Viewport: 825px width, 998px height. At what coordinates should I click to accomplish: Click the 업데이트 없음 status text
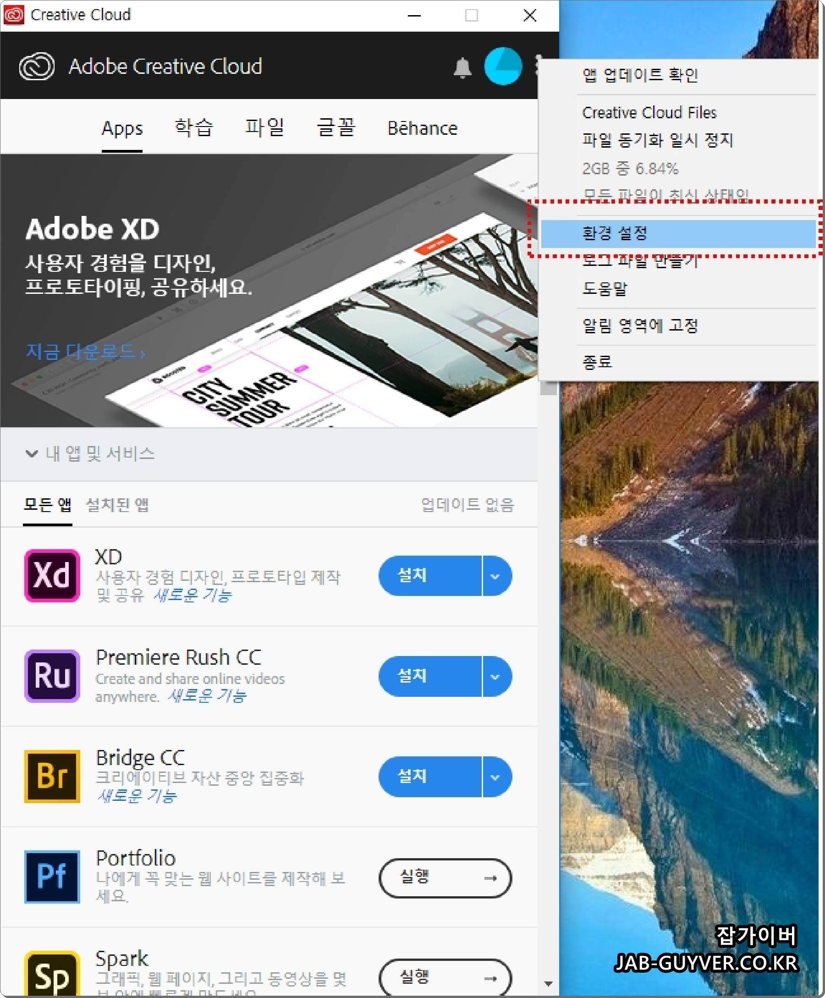tap(467, 505)
